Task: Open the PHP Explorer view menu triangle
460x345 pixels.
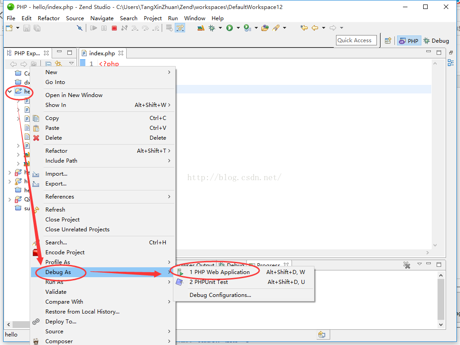Action: point(71,63)
